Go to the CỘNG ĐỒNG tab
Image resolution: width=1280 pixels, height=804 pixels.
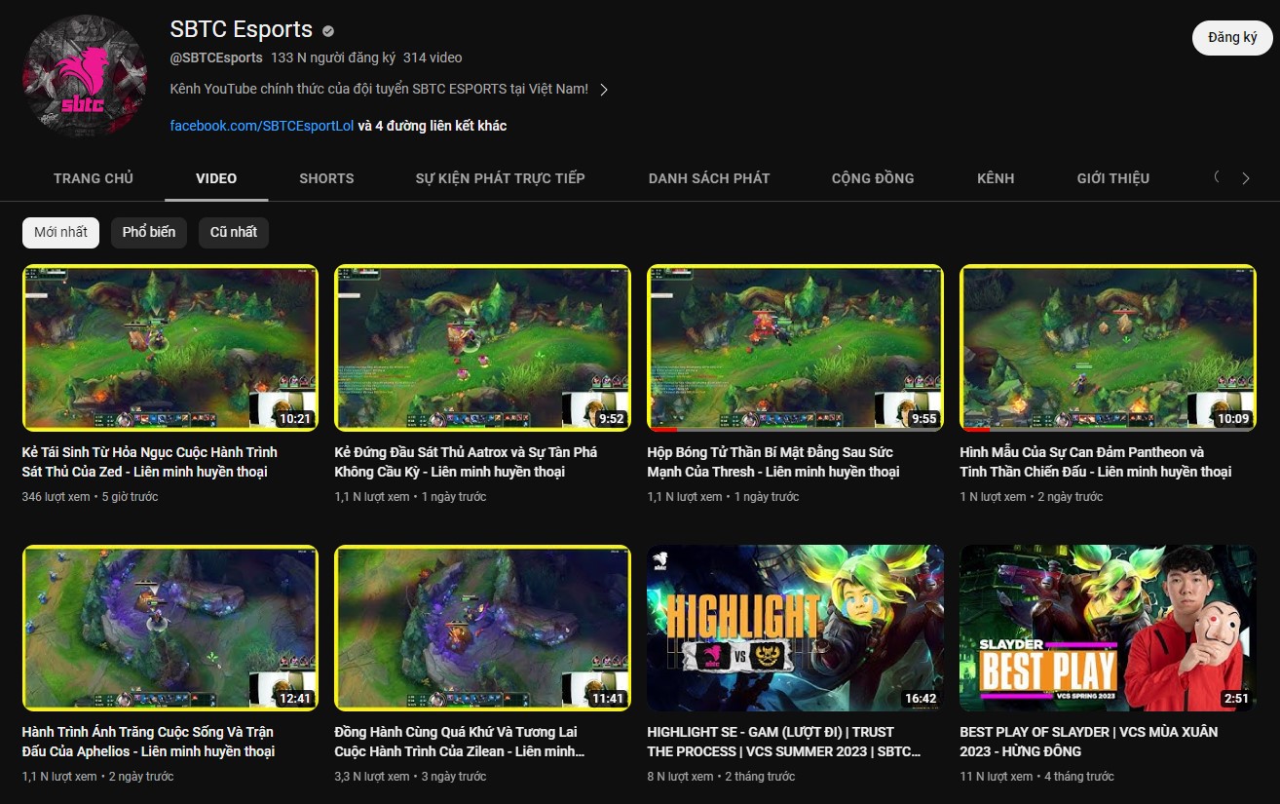(873, 178)
